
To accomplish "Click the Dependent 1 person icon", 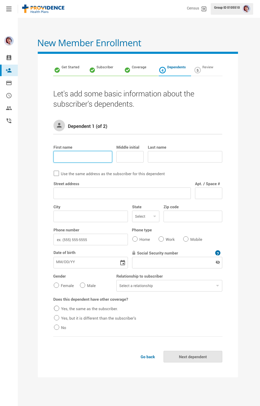I will click(59, 126).
